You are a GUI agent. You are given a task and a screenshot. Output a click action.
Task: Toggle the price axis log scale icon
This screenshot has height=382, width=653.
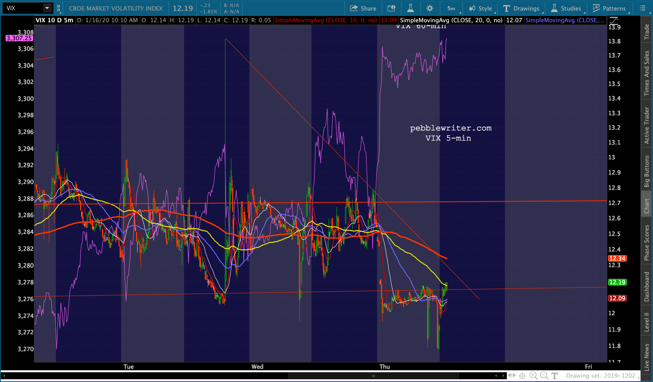[x=614, y=20]
